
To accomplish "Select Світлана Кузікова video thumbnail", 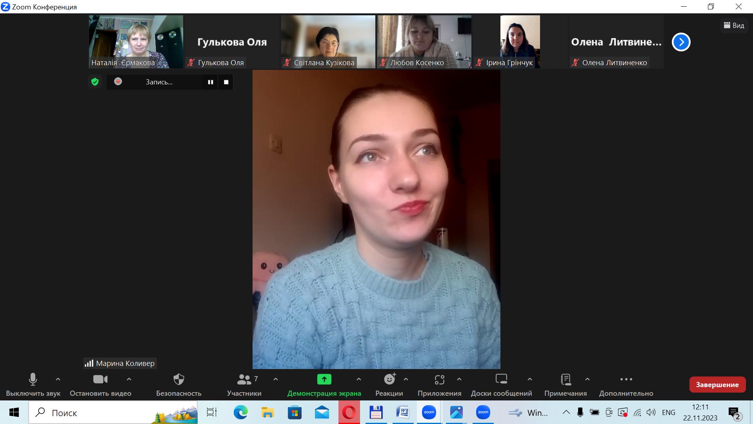I will [328, 42].
